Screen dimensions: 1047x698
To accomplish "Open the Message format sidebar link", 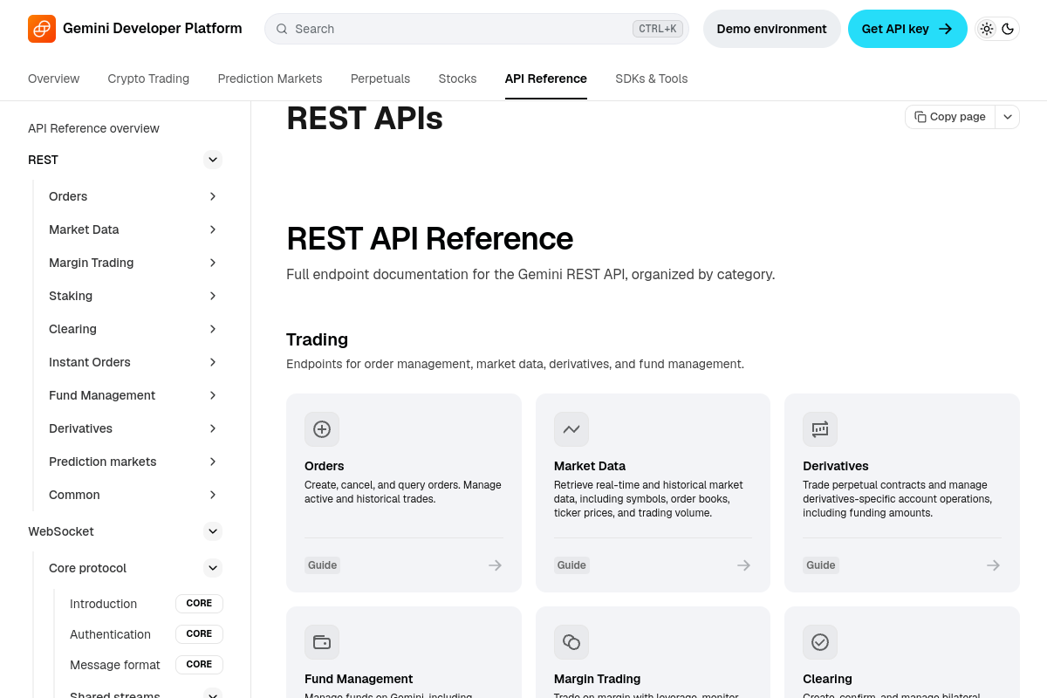I will point(115,665).
